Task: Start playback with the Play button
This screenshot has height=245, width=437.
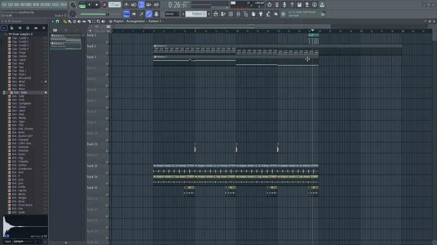Action: point(89,5)
